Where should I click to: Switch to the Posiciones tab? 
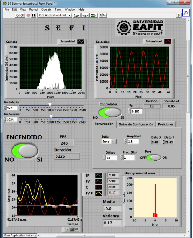(166, 124)
